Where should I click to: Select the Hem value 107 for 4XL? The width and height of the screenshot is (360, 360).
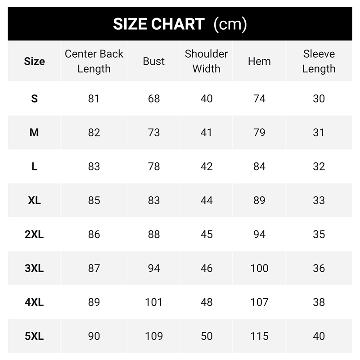click(259, 302)
